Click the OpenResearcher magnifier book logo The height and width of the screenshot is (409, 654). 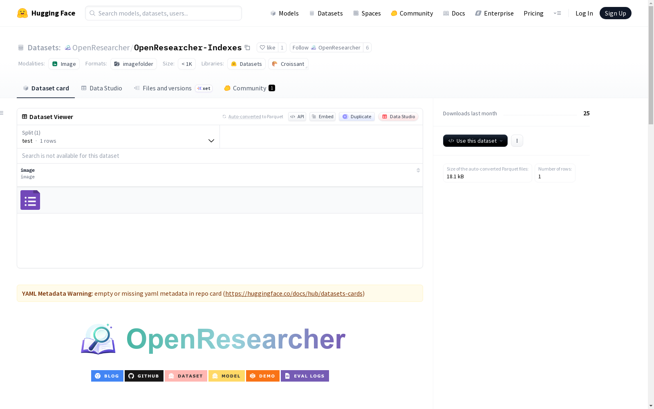[x=98, y=339]
